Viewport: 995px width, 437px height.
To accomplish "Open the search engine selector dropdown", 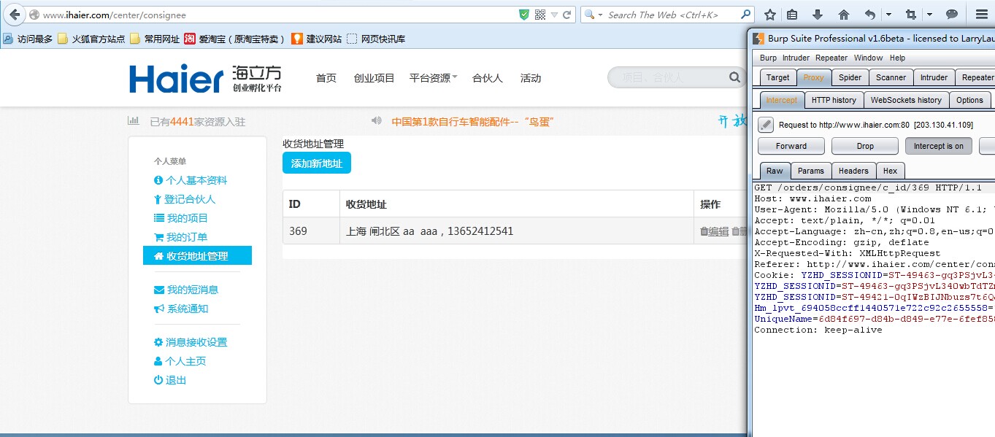I will (x=593, y=15).
